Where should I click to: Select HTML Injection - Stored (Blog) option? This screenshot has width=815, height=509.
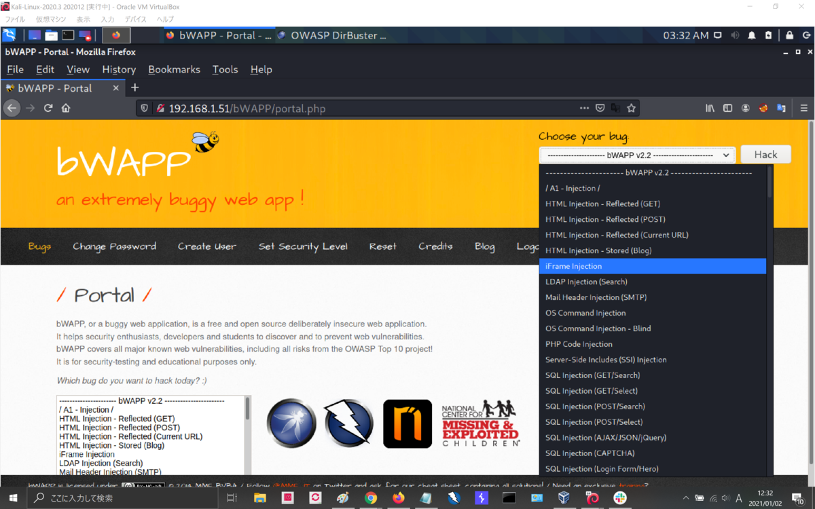653,250
